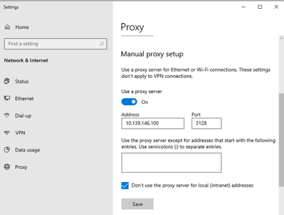Viewport: 284px width, 215px height.
Task: Click the Save button
Action: point(137,204)
